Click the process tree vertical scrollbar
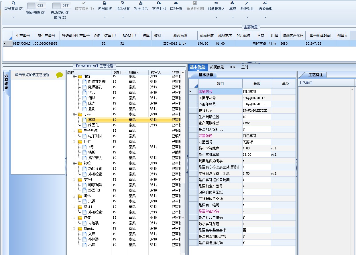Viewport: 356px width, 255px height. coord(183,218)
